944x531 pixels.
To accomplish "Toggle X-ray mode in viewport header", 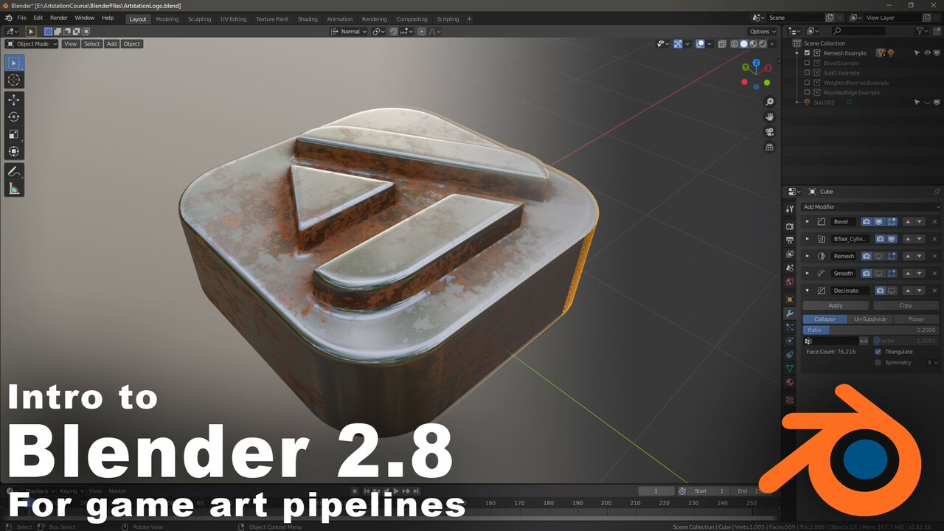I will pyautogui.click(x=722, y=44).
